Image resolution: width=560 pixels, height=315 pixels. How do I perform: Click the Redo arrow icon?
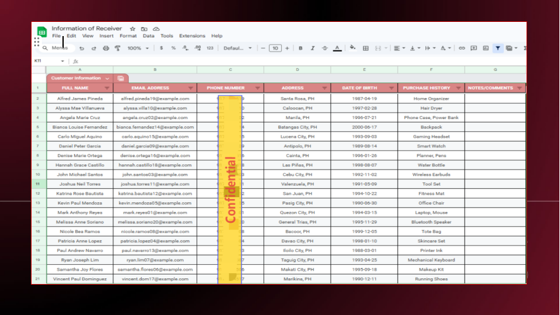tap(93, 48)
